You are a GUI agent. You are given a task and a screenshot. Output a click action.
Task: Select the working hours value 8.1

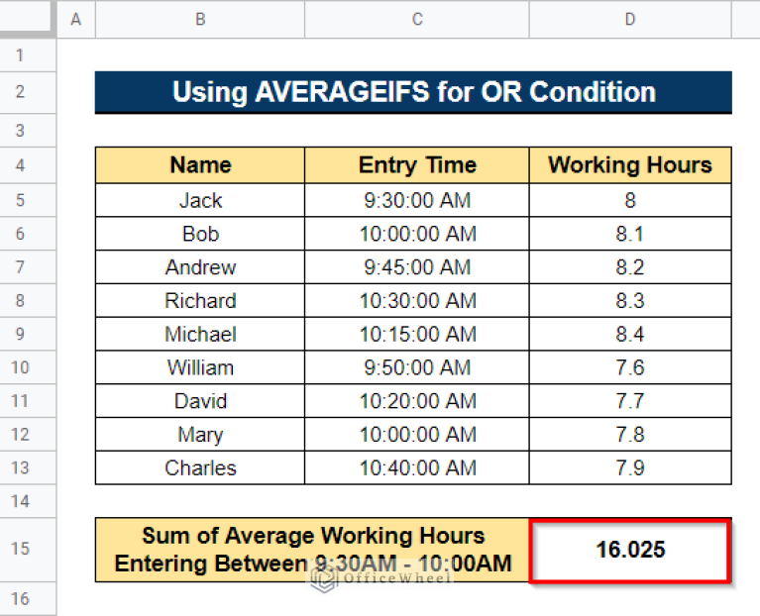[630, 234]
